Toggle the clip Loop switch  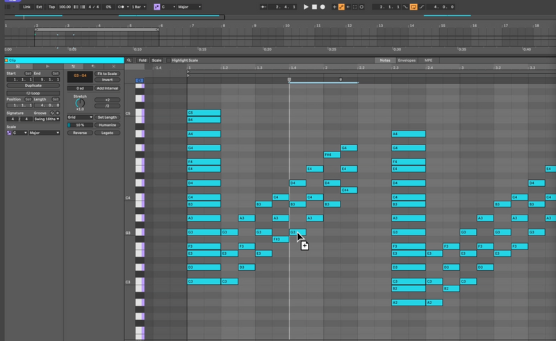click(33, 93)
